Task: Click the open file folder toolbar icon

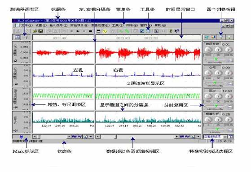Action: point(35,31)
